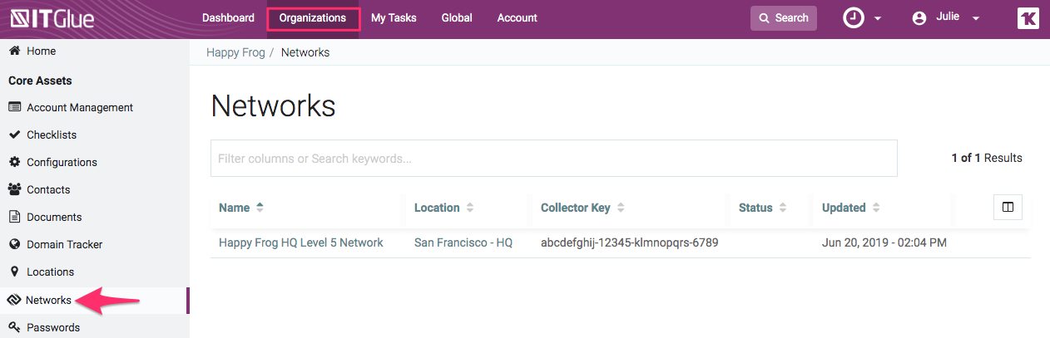Open Happy Frog HQ Level 5 Network
Screen dimensions: 1050x338
pos(300,242)
